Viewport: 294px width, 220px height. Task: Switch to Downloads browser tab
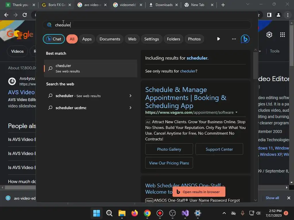[x=164, y=5]
